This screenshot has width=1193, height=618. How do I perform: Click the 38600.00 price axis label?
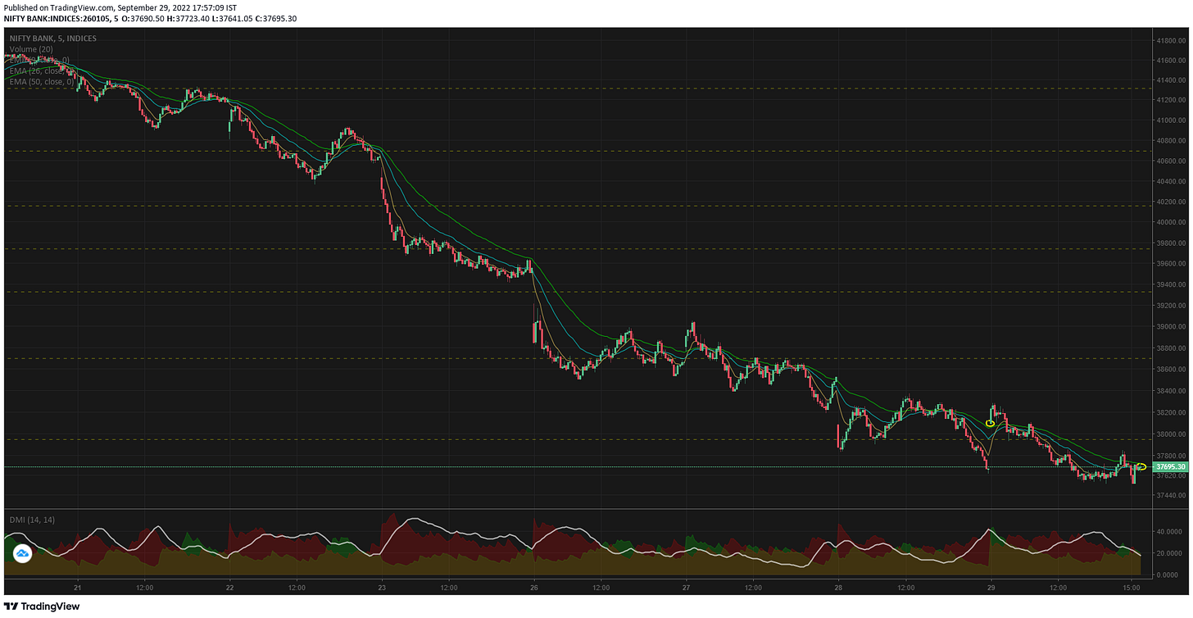coord(1170,370)
